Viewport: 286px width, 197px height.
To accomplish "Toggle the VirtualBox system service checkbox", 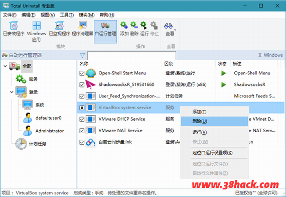I will click(82, 108).
